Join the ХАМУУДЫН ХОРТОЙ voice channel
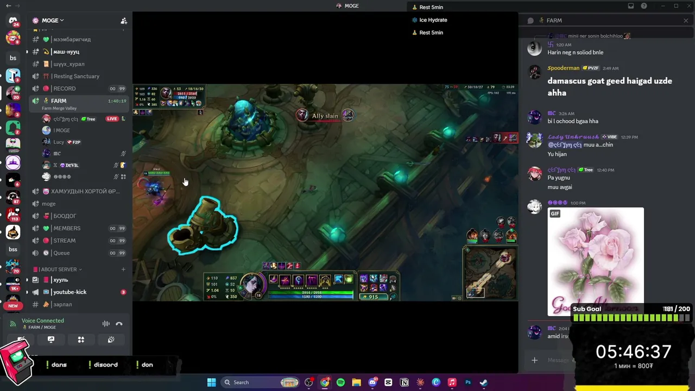This screenshot has height=391, width=695. (x=78, y=191)
